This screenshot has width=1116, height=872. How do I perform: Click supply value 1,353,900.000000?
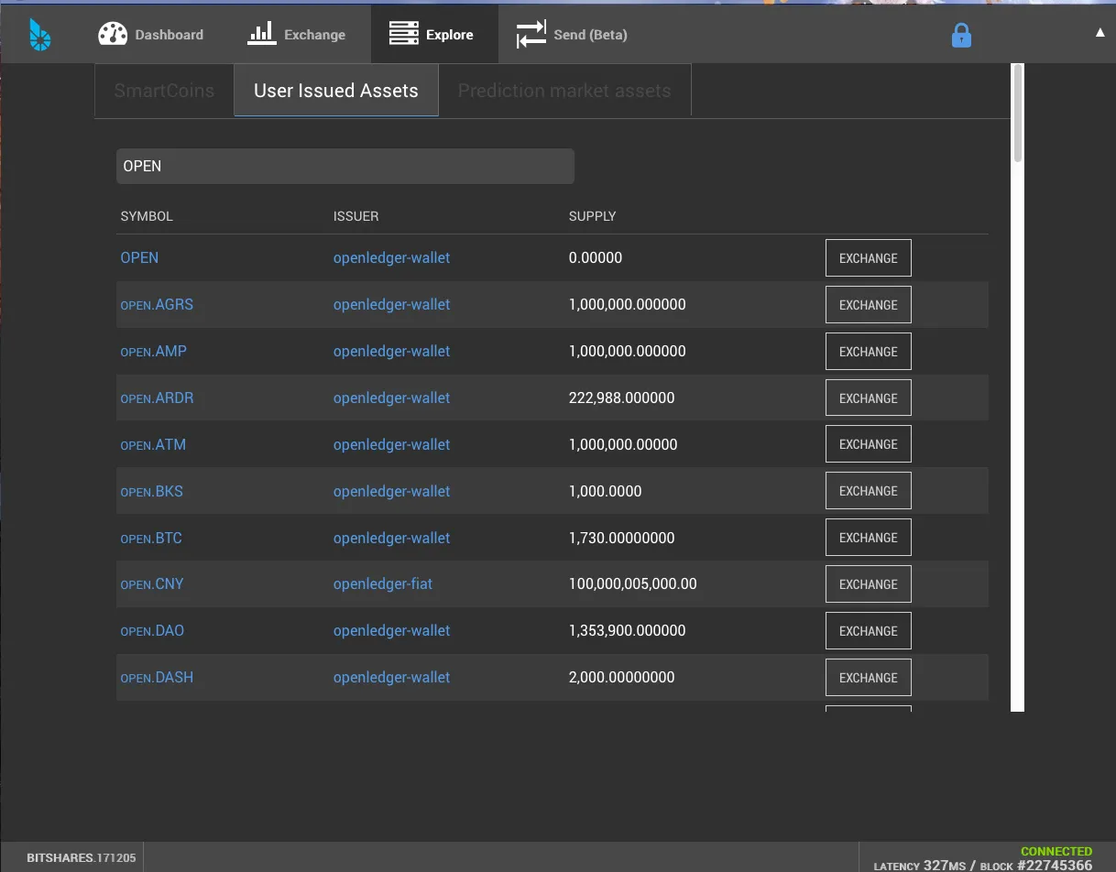(x=628, y=631)
